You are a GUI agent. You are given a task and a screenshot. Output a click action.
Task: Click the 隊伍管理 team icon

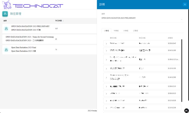pyautogui.click(x=5, y=14)
